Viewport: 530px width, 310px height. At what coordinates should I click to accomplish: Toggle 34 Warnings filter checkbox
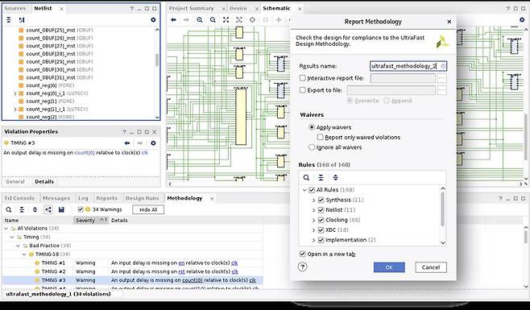click(x=81, y=209)
